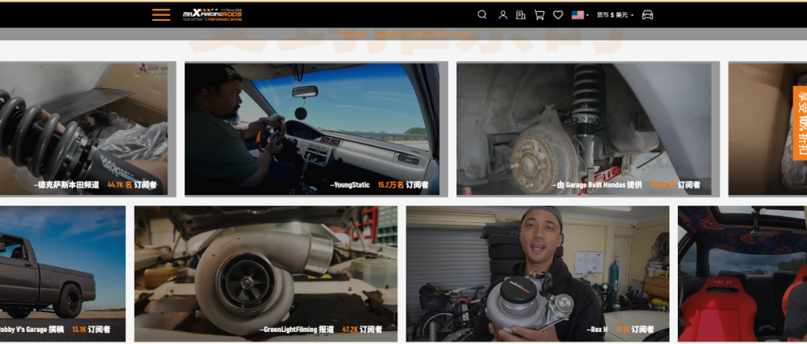Open the shopping cart icon

click(x=539, y=14)
